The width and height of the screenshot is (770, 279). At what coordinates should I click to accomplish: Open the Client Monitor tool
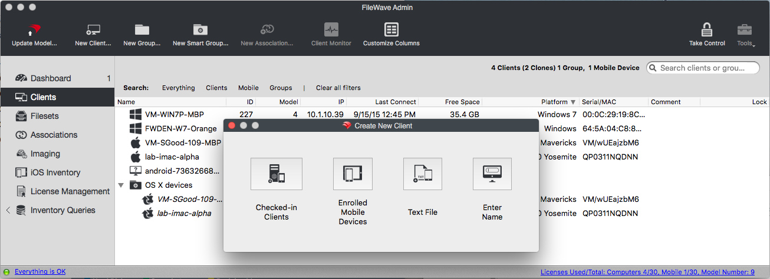pos(331,29)
